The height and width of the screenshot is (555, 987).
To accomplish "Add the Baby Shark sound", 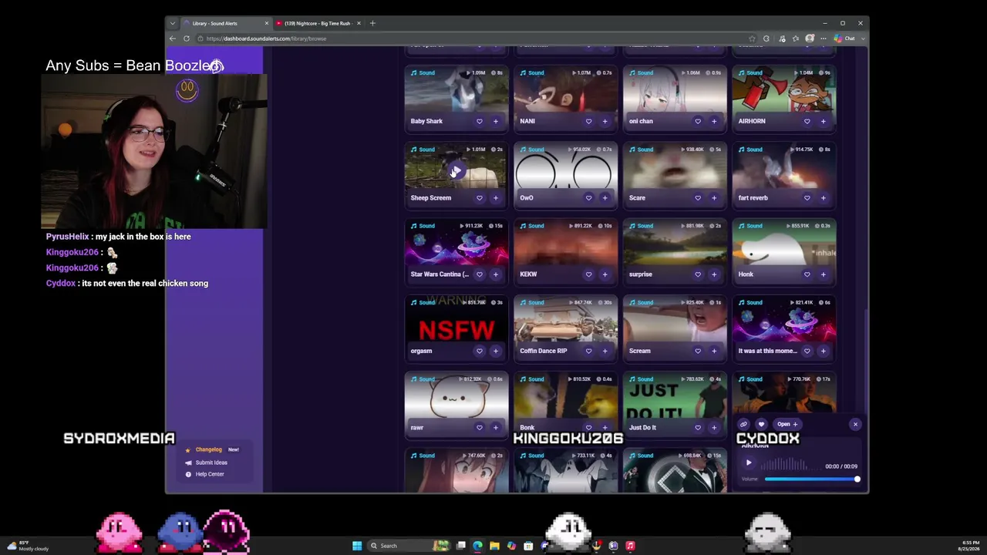I will [x=496, y=121].
